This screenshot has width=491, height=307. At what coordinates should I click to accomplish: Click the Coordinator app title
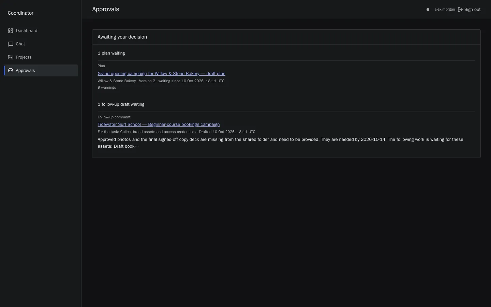pos(20,13)
